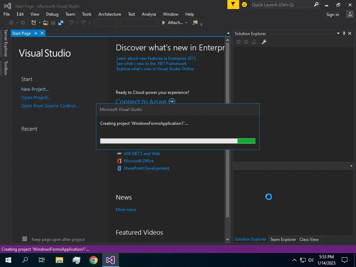Toggle Keep page open after project checkbox
Viewport: 356px width, 267px height.
pyautogui.click(x=25, y=239)
